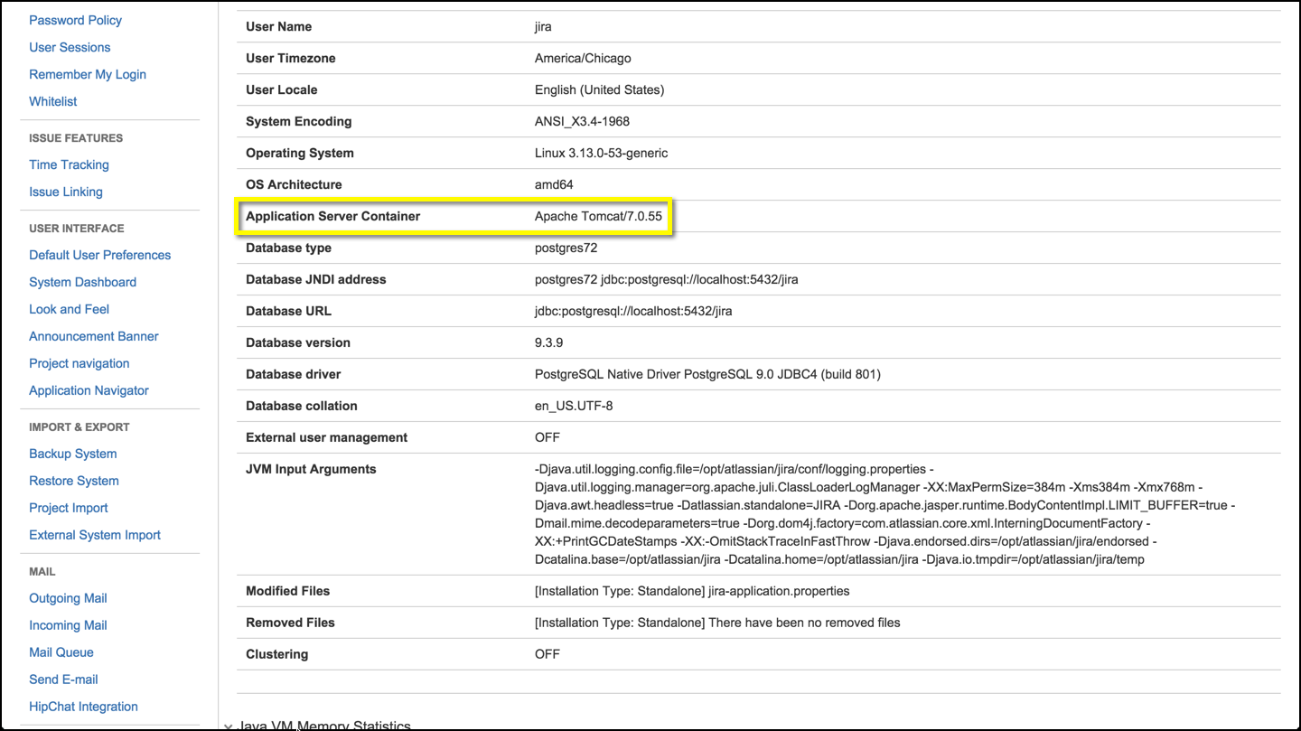Click the USER INTERFACE section heading
The height and width of the screenshot is (731, 1301).
point(77,229)
